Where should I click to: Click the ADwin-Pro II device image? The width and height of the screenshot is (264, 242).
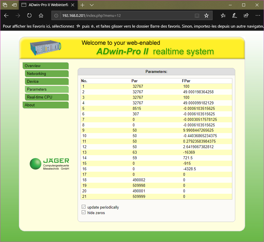[45, 47]
